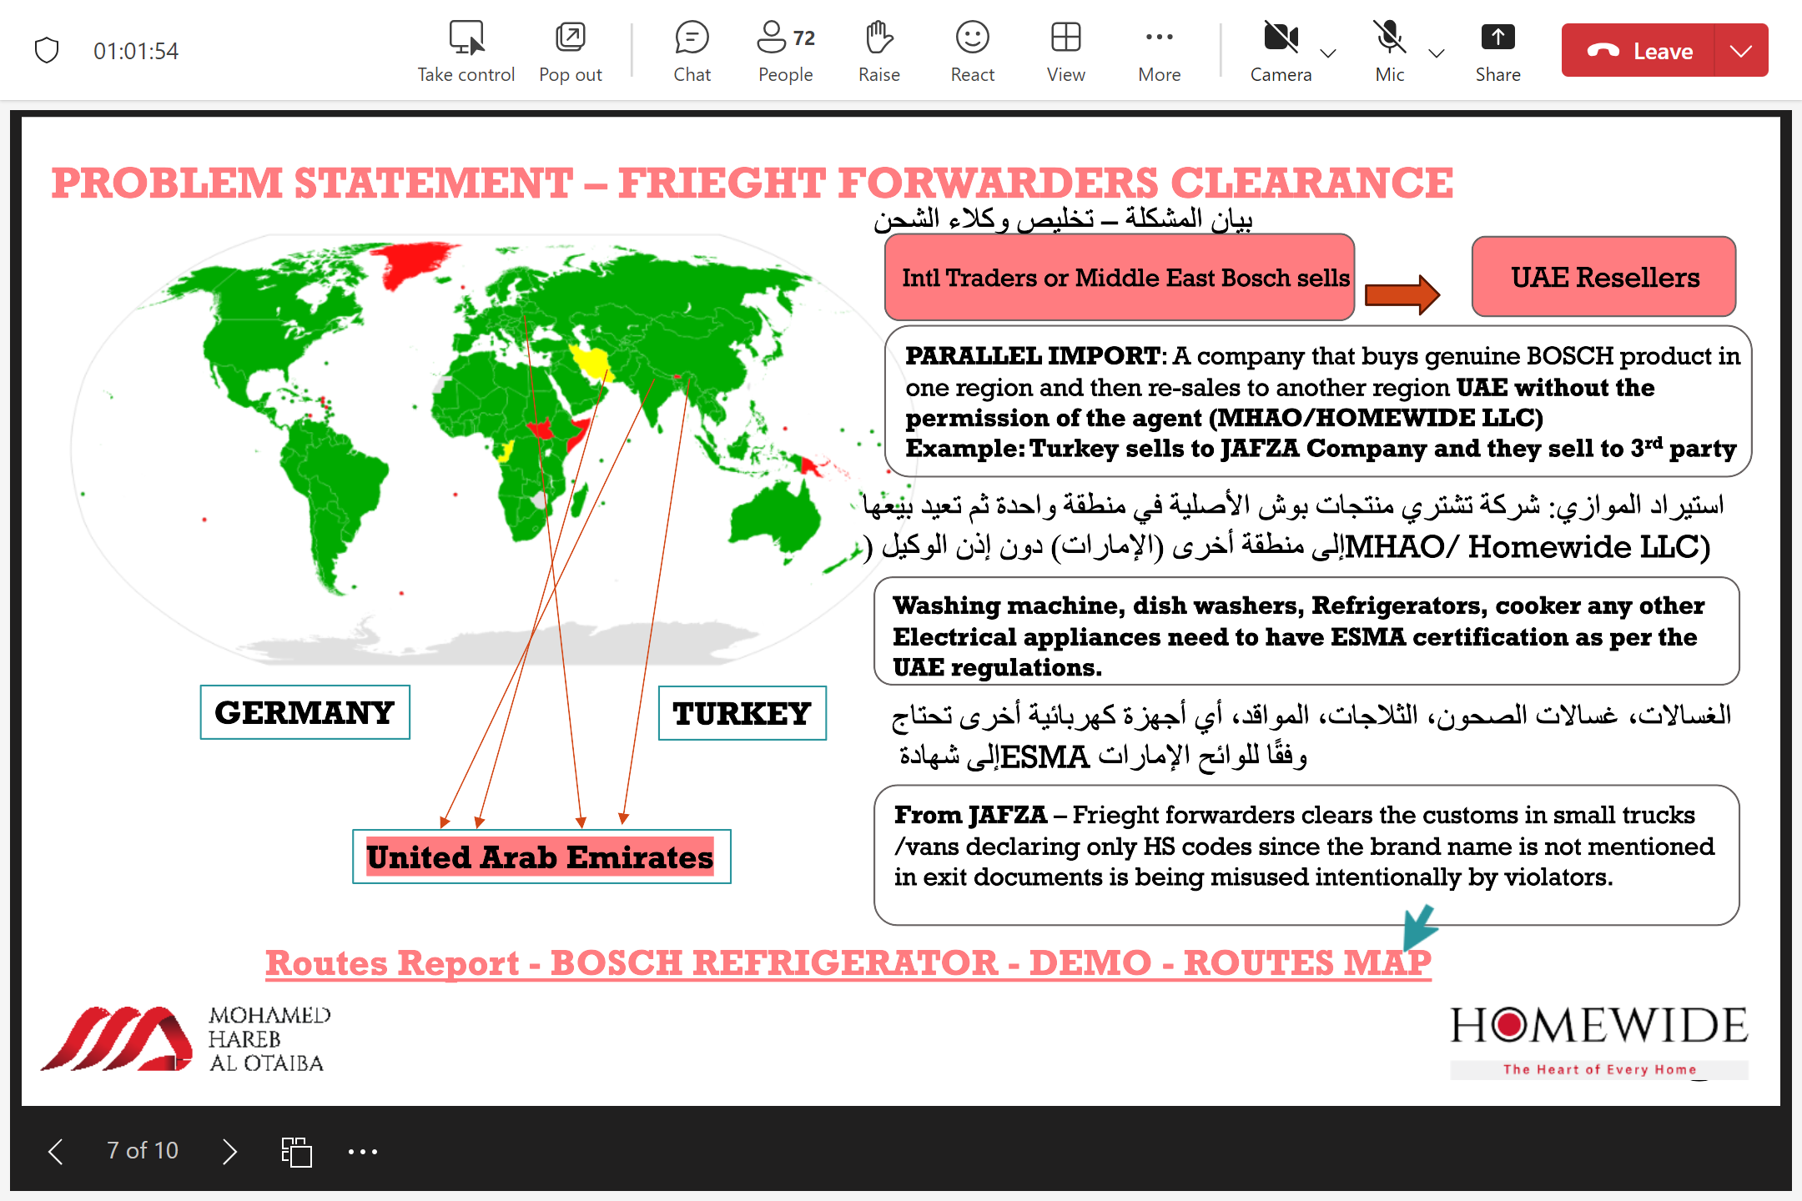Open slide options ellipsis menu
The height and width of the screenshot is (1201, 1802).
tap(363, 1152)
